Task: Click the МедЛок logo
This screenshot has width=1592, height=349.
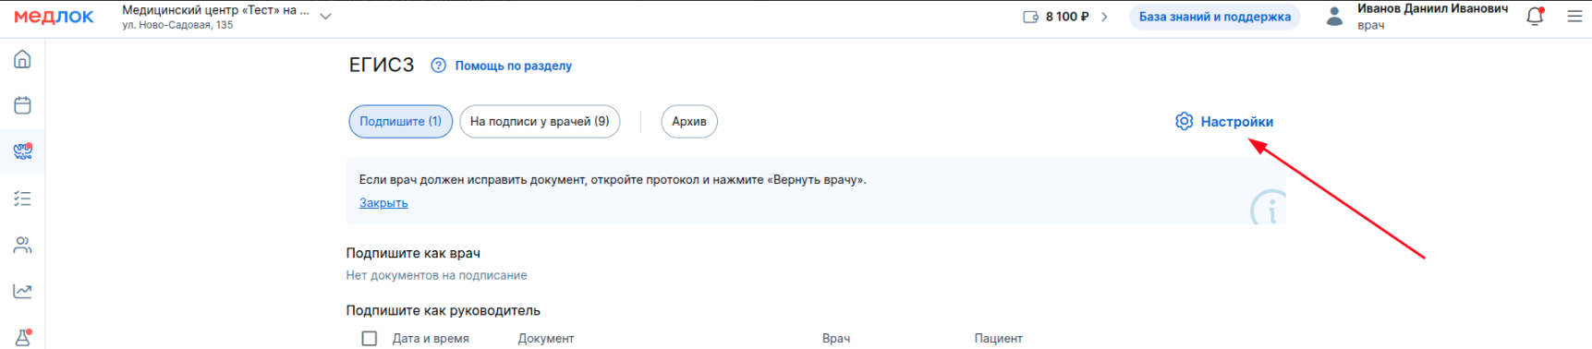Action: tap(54, 17)
